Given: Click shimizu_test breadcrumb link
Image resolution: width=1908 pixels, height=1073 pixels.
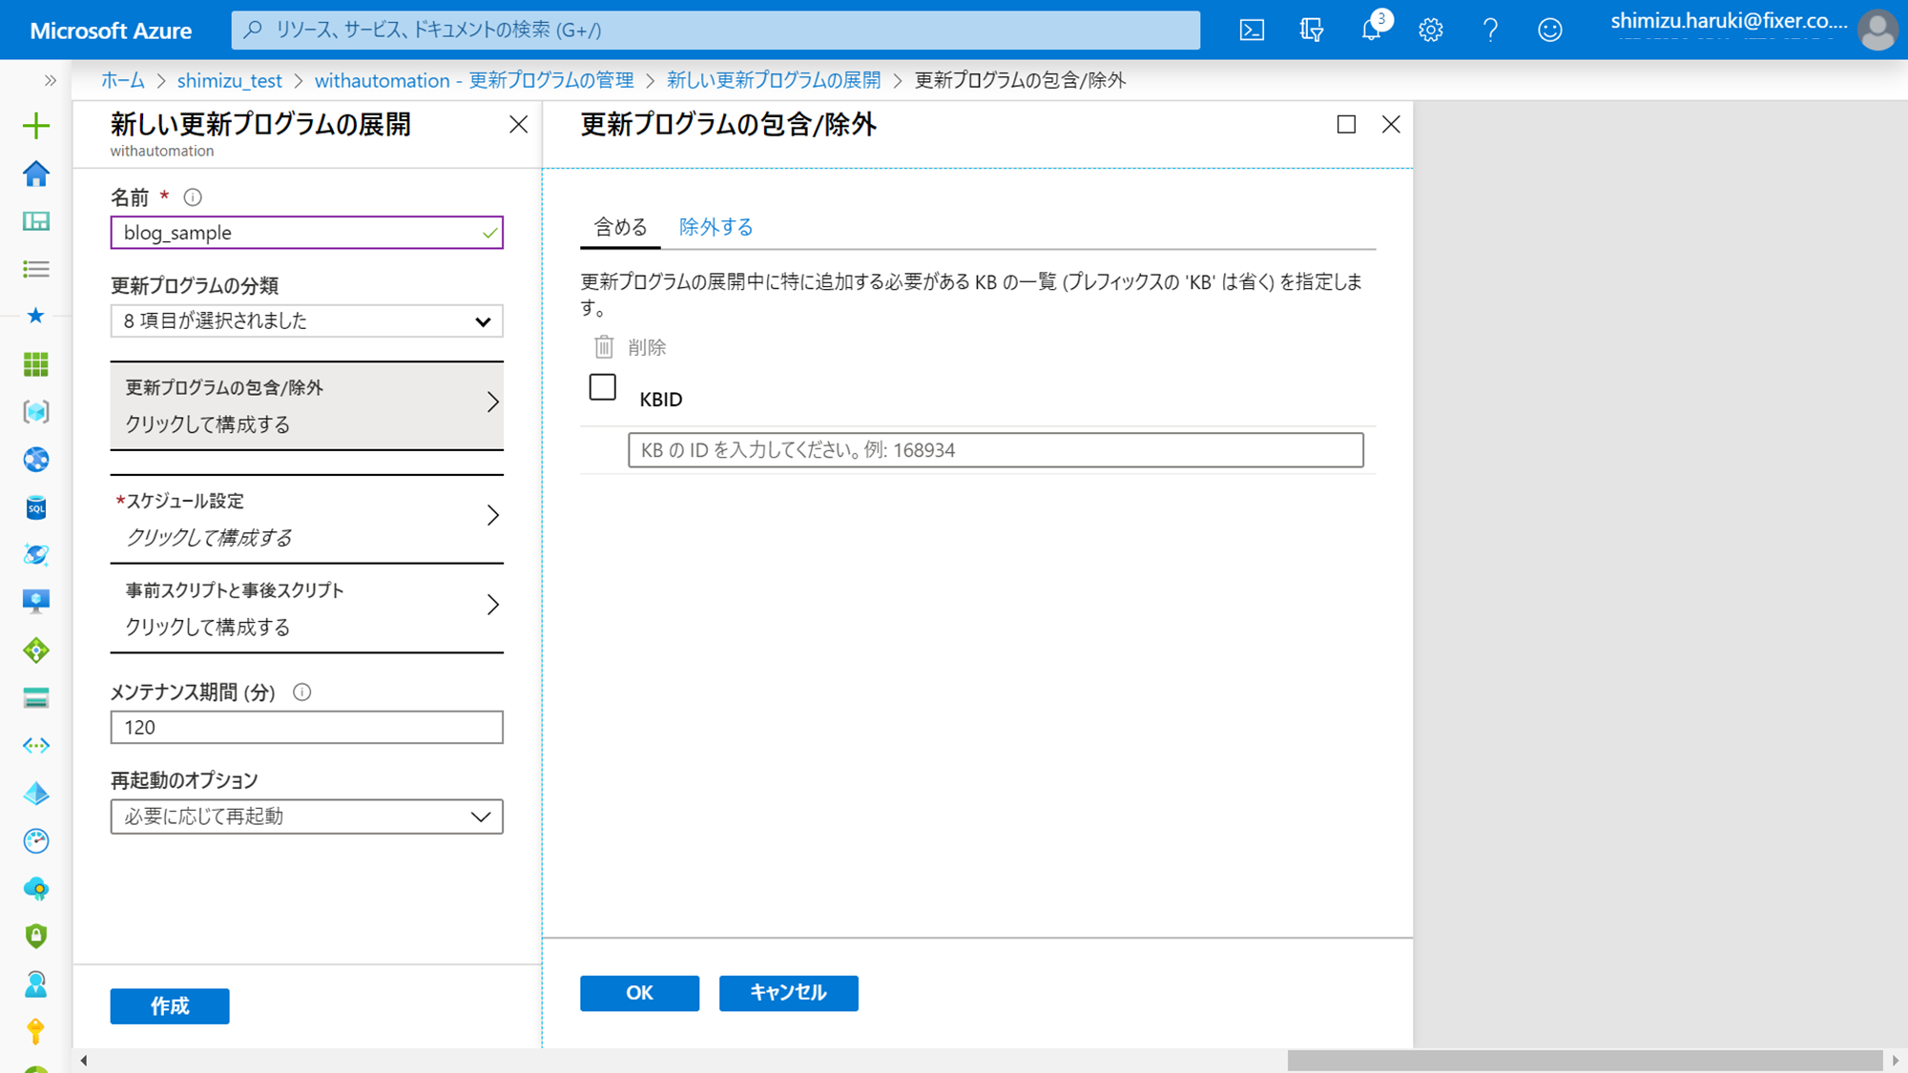Looking at the screenshot, I should [x=229, y=80].
